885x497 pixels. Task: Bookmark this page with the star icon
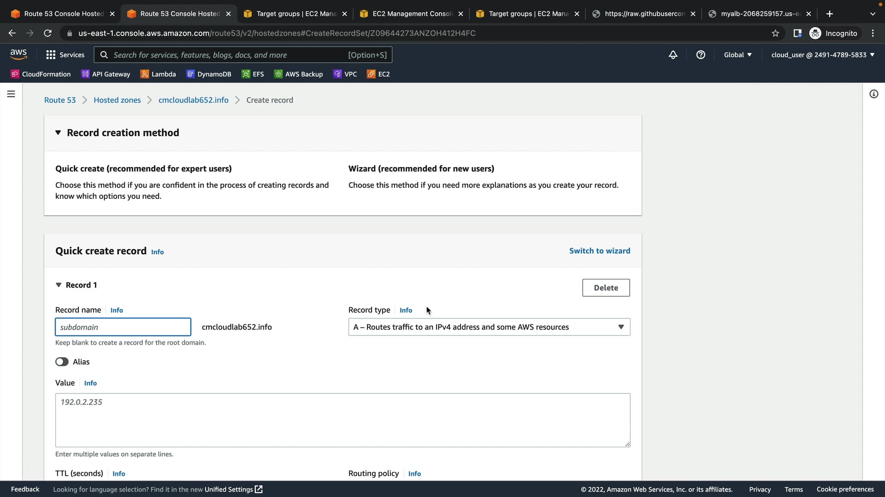(775, 33)
